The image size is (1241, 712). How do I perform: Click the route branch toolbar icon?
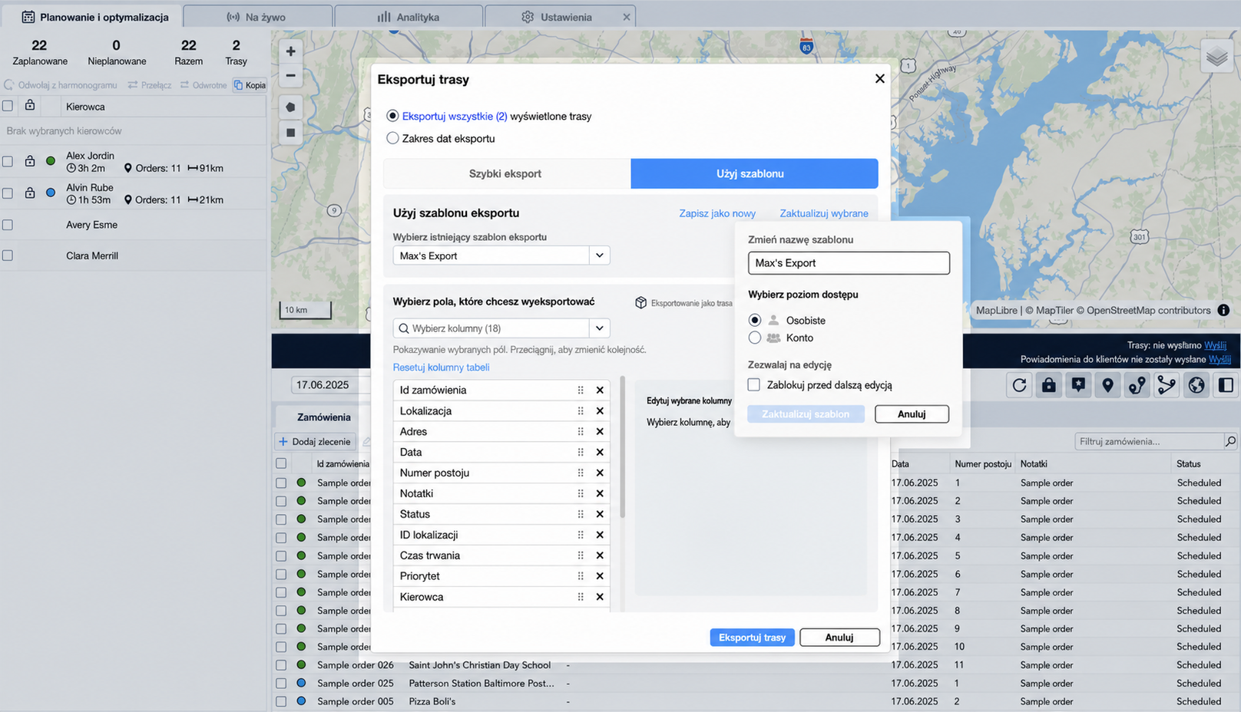pyautogui.click(x=1167, y=385)
